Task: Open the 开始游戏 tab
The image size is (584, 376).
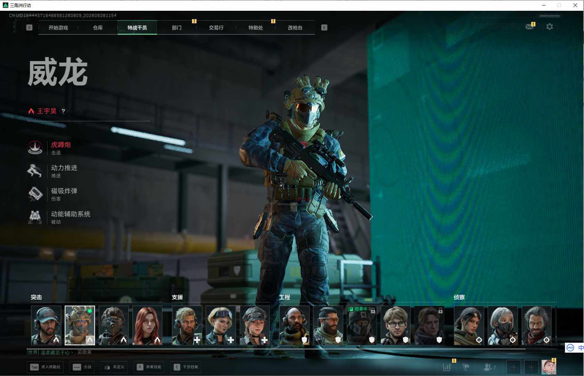Action: (x=58, y=27)
